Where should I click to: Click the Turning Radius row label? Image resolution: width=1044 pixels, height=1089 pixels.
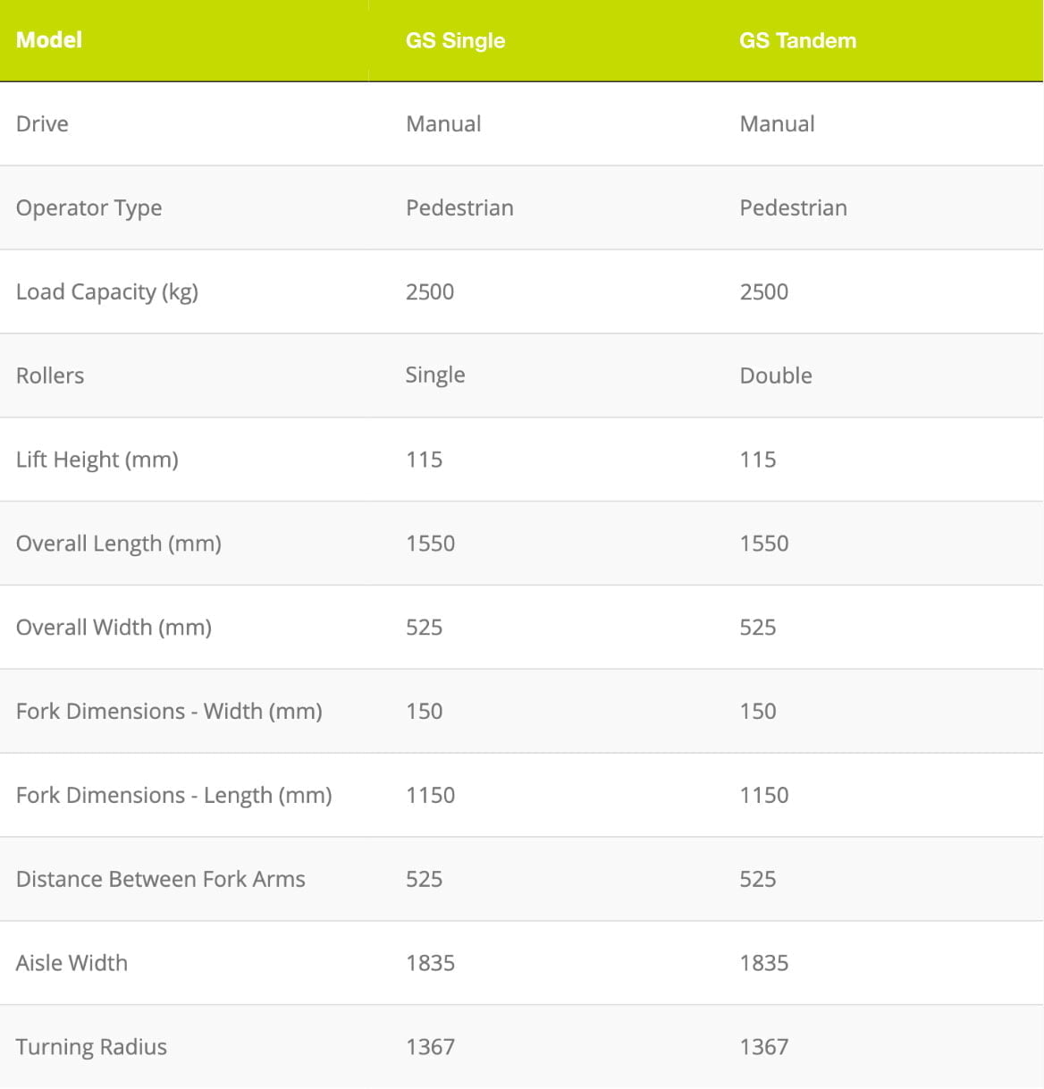tap(91, 1047)
